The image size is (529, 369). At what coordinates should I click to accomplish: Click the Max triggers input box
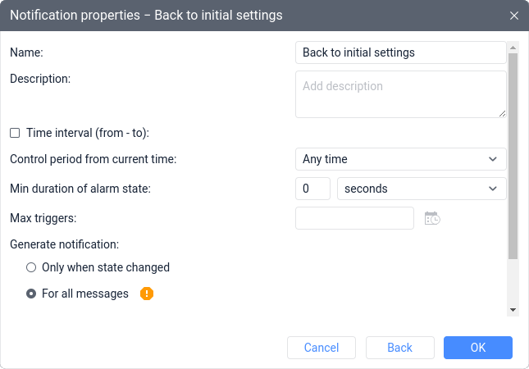click(354, 218)
